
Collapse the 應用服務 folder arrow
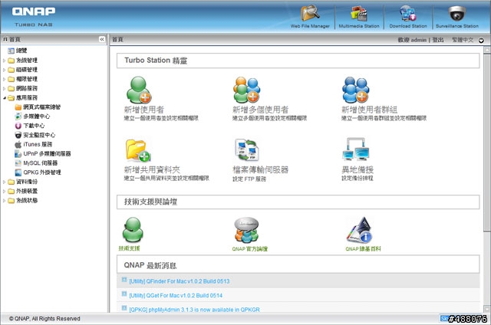point(4,98)
